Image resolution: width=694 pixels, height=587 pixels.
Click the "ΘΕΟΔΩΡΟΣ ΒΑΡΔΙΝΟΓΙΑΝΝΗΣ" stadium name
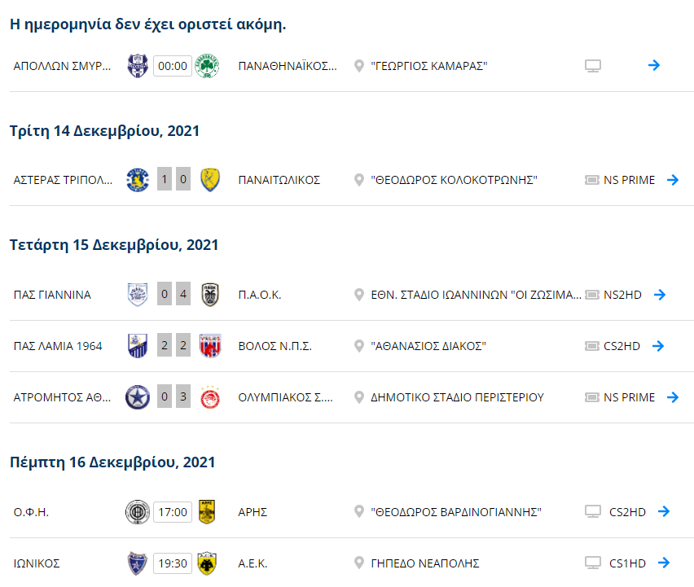[456, 512]
